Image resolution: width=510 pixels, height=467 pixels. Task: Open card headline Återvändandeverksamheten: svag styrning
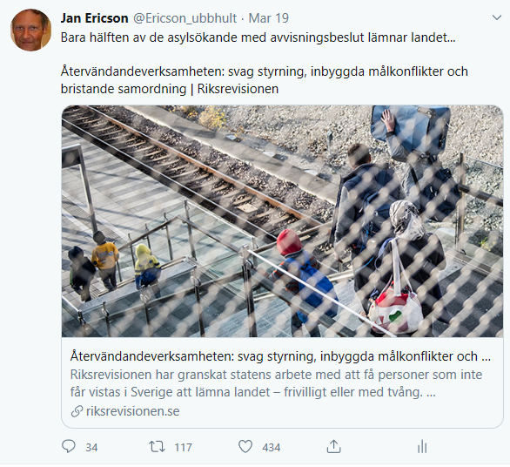280,356
